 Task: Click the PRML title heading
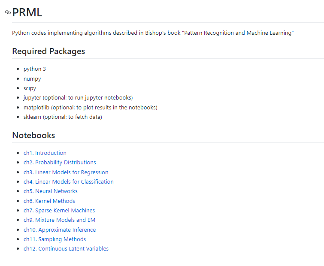click(x=27, y=12)
